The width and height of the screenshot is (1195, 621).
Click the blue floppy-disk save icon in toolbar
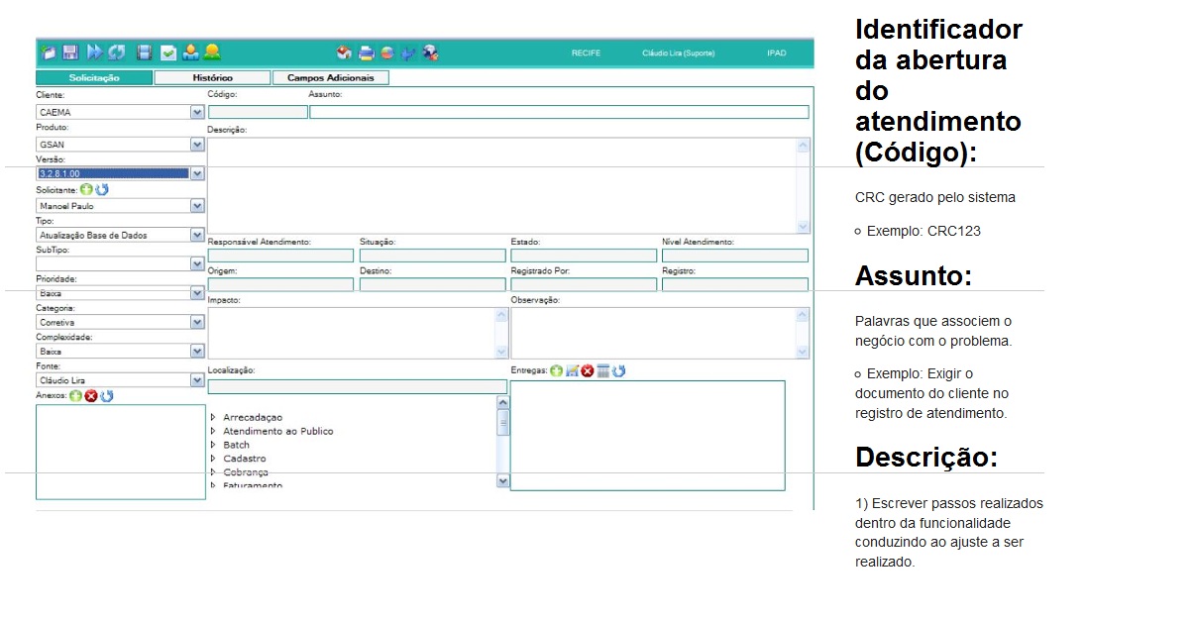70,52
